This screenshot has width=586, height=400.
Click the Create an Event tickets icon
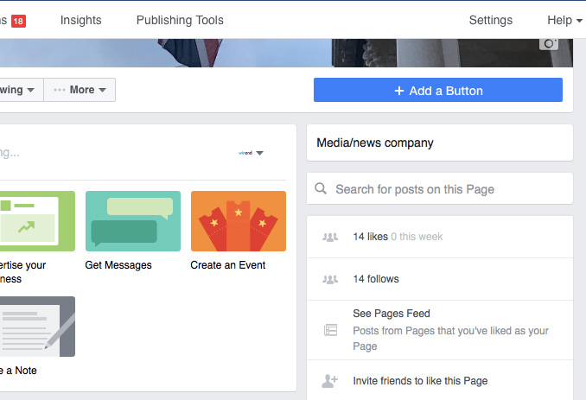238,221
